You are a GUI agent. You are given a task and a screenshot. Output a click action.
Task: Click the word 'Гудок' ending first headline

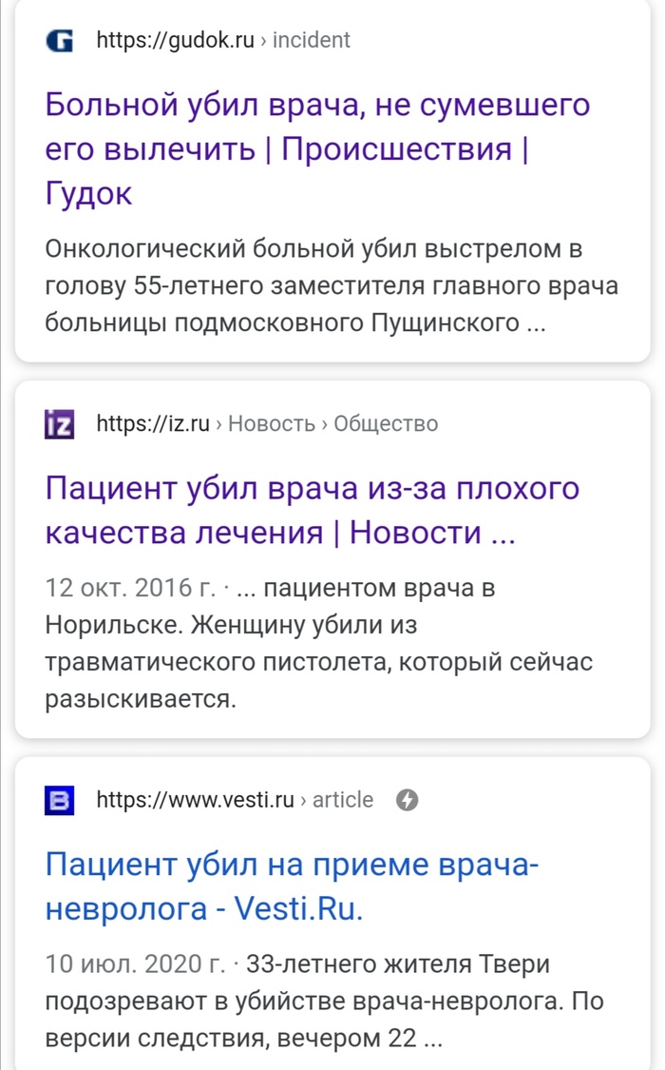coord(88,194)
